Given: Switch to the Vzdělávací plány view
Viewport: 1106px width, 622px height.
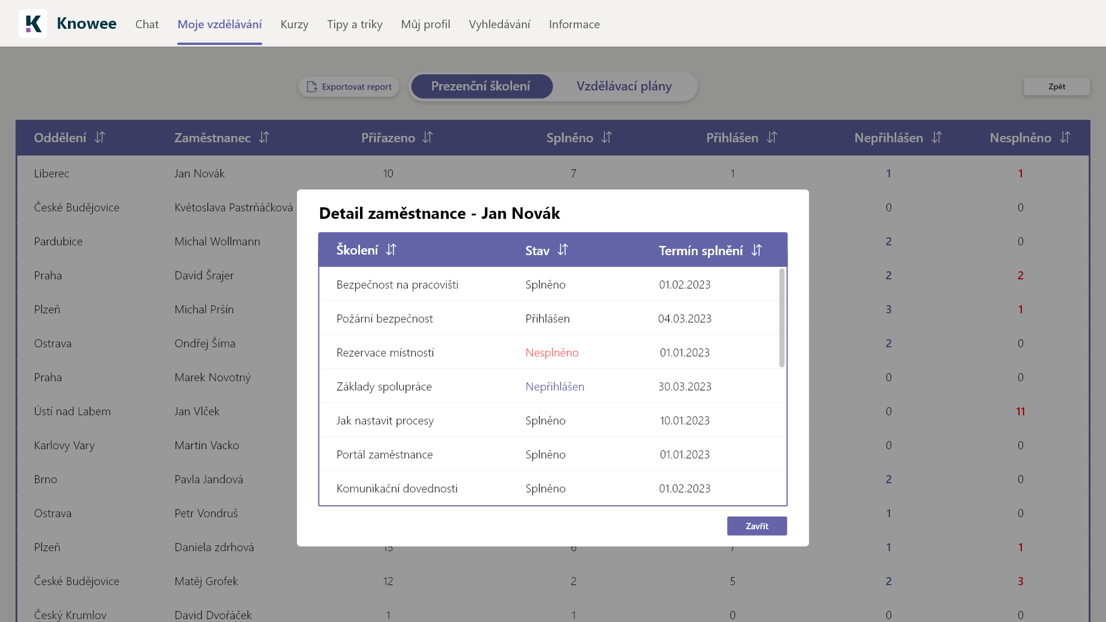Looking at the screenshot, I should [x=624, y=86].
